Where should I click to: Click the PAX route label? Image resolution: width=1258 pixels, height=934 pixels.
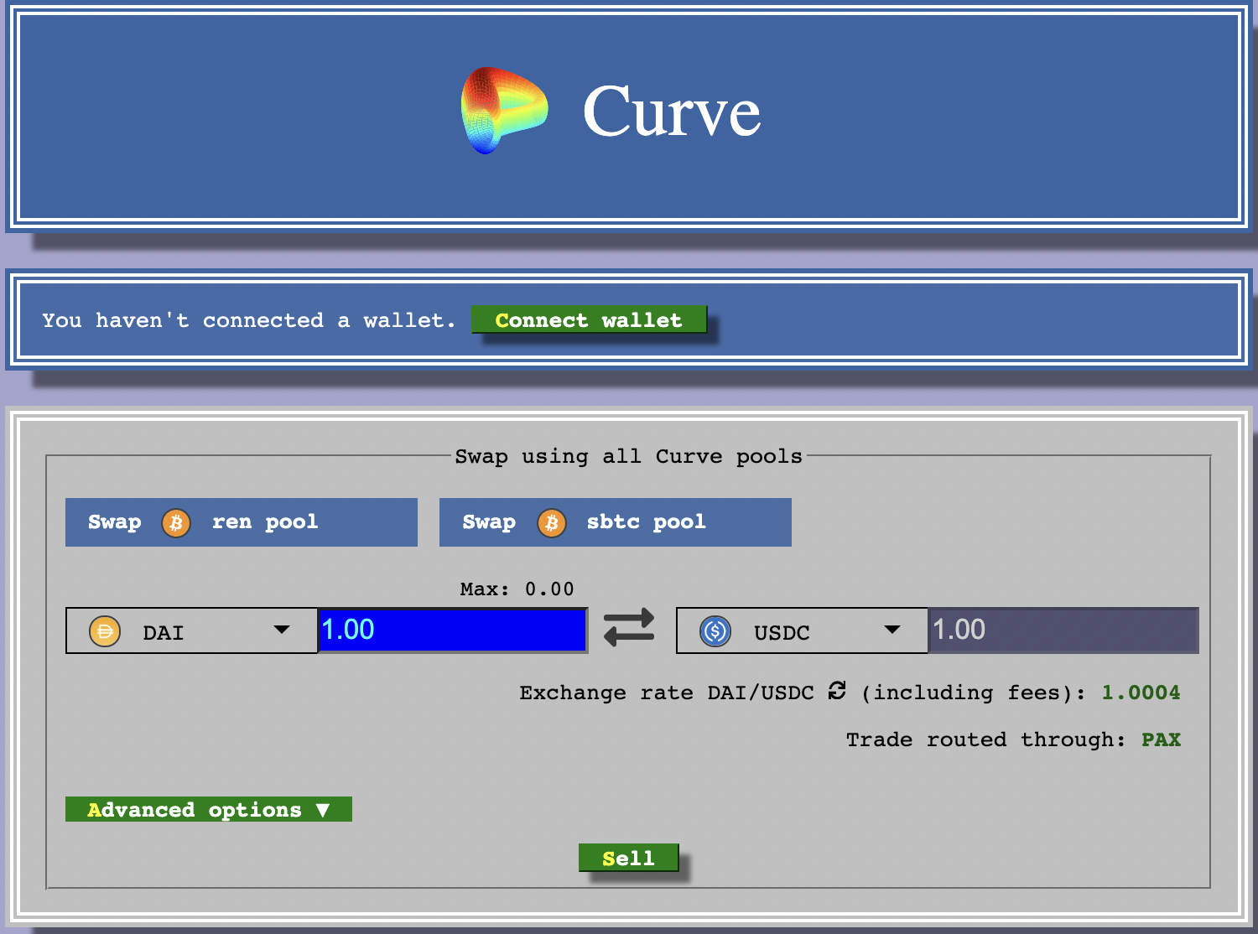1161,739
